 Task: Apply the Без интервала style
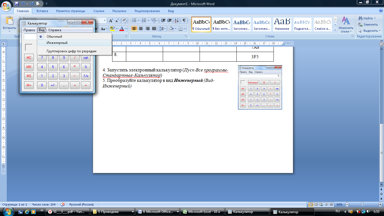(x=221, y=25)
